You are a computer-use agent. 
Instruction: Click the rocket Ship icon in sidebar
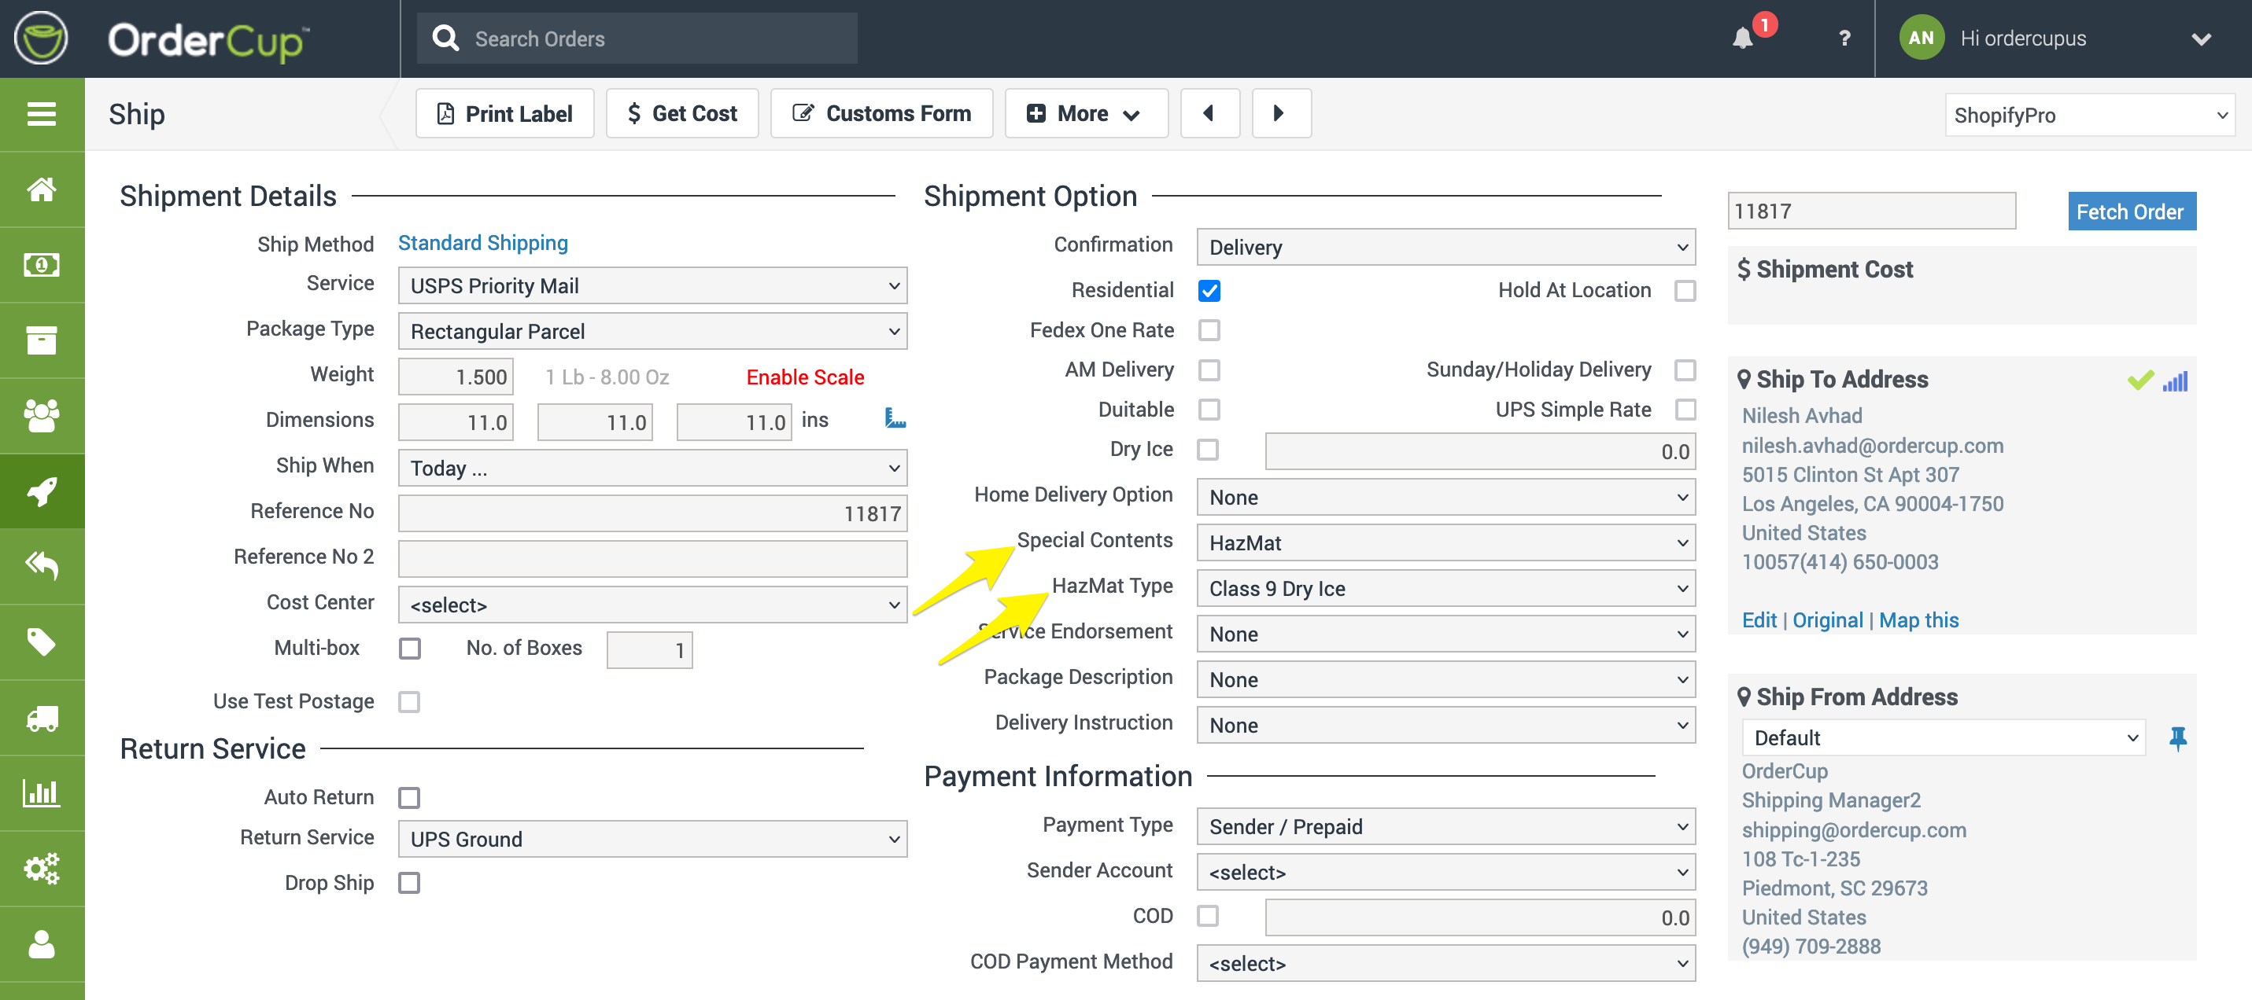pos(41,491)
